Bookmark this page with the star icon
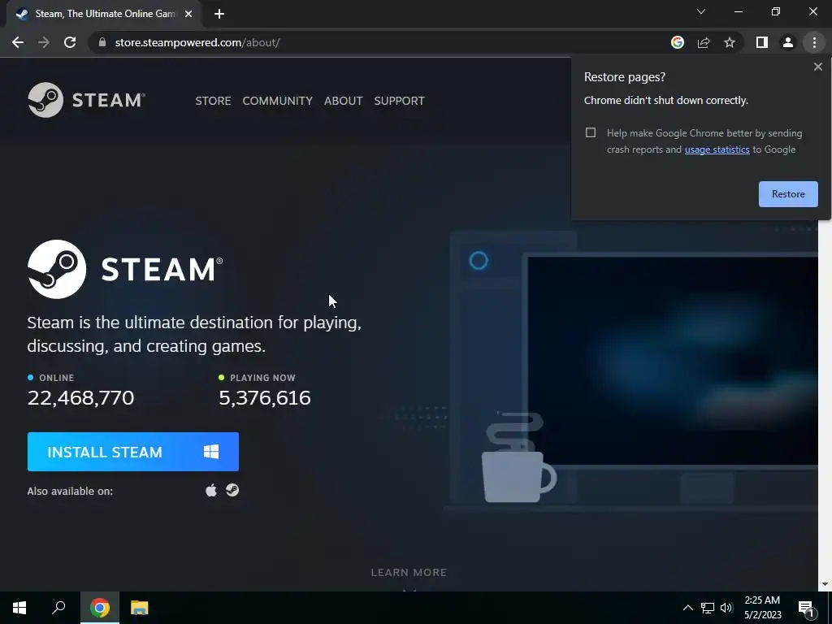This screenshot has width=832, height=624. coord(730,42)
